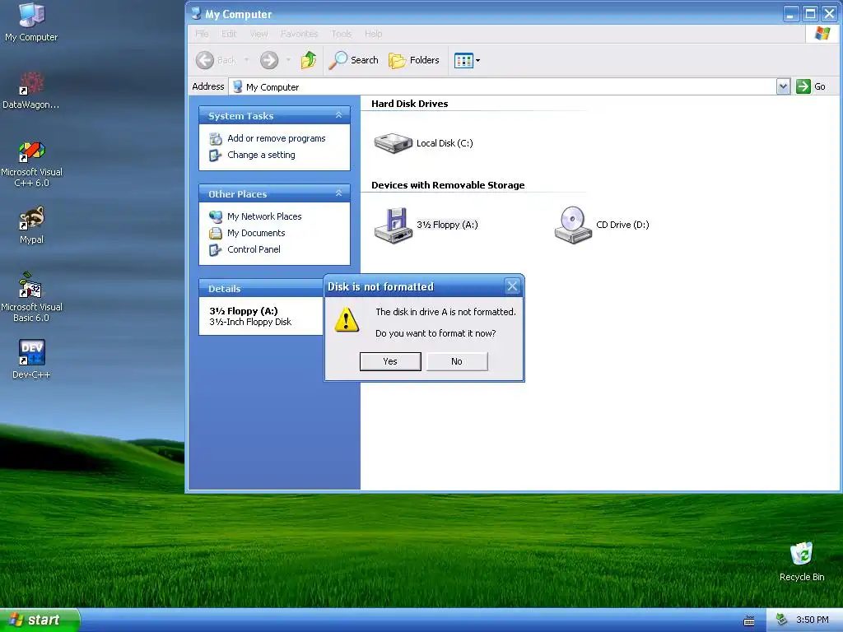Image resolution: width=843 pixels, height=632 pixels.
Task: Click the My Computer title bar icon
Action: (x=196, y=13)
